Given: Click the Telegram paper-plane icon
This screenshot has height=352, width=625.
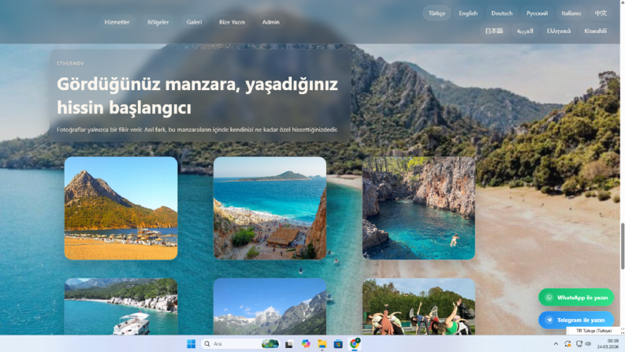Looking at the screenshot, I should [x=549, y=320].
